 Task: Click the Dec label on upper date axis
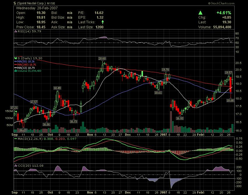pos(128,135)
